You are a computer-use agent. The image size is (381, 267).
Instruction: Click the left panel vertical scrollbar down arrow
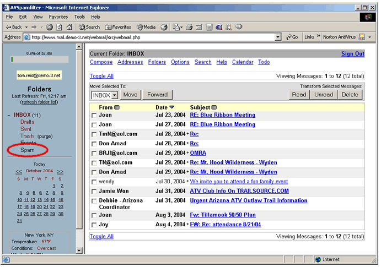click(x=79, y=250)
